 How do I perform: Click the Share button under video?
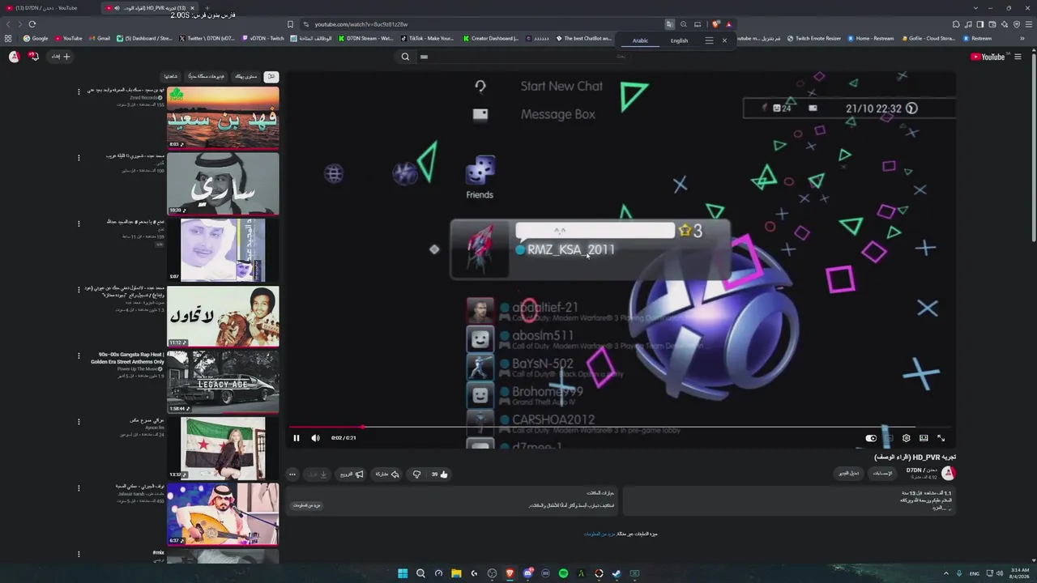tap(387, 474)
